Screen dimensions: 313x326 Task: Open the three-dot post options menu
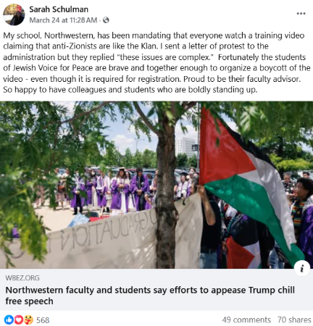[x=301, y=14]
